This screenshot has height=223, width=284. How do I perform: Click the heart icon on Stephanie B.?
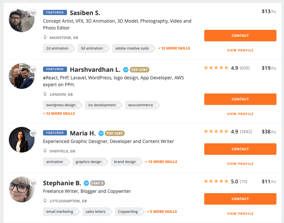point(33,183)
